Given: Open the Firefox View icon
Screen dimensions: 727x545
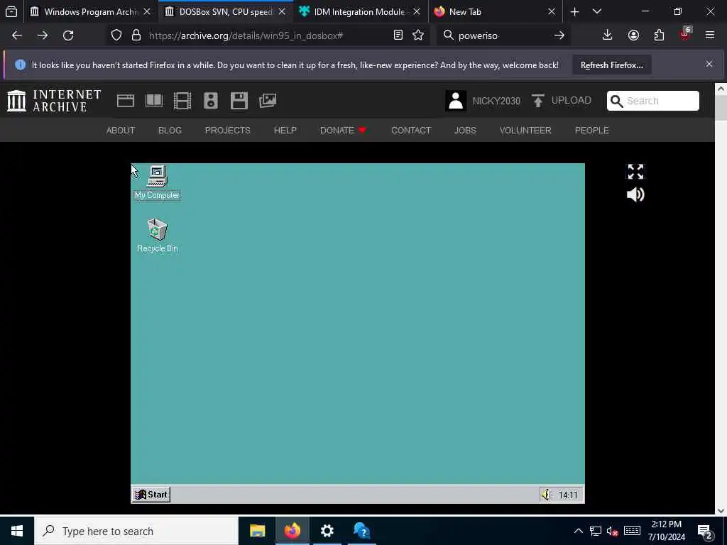Looking at the screenshot, I should pos(11,11).
